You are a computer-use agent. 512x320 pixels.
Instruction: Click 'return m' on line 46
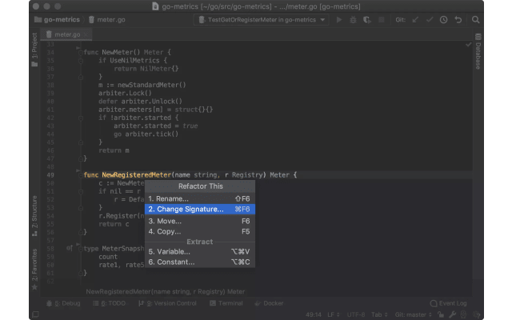tap(114, 150)
